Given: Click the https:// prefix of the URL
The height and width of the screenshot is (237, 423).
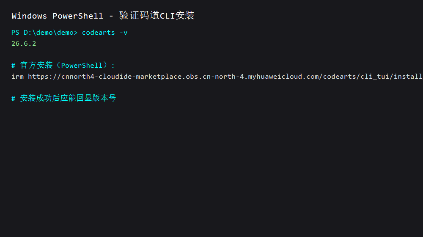Looking at the screenshot, I should pos(44,77).
